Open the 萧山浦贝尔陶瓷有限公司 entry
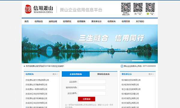Viewport: 180px width, 108px height. (x=37, y=80)
